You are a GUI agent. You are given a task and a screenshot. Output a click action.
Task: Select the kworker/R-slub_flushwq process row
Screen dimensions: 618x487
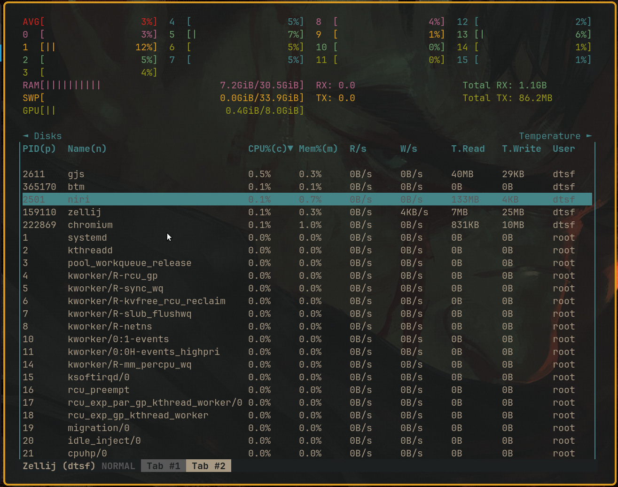point(307,314)
